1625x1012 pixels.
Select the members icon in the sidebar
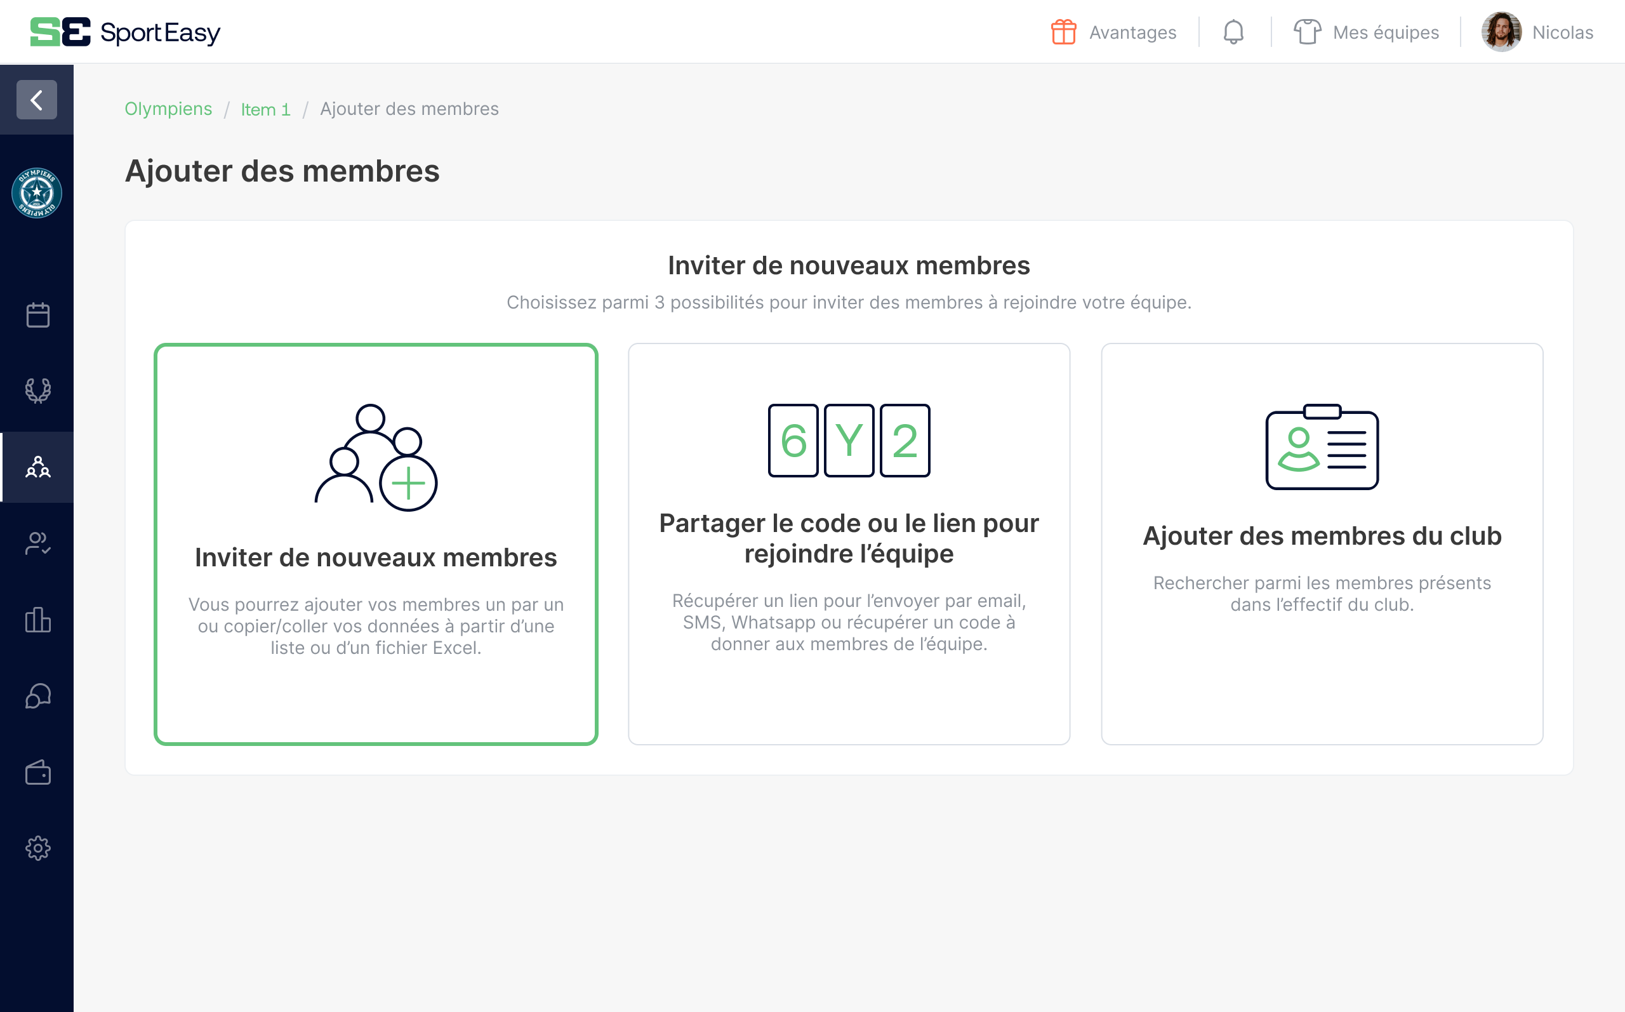37,468
